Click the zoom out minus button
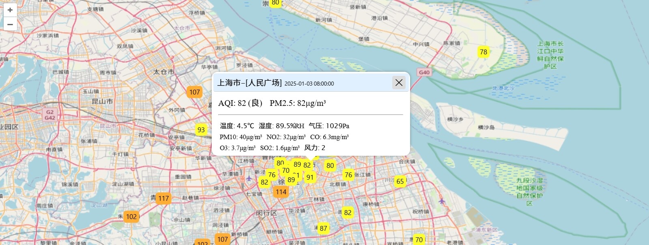Image resolution: width=649 pixels, height=245 pixels. pyautogui.click(x=10, y=24)
